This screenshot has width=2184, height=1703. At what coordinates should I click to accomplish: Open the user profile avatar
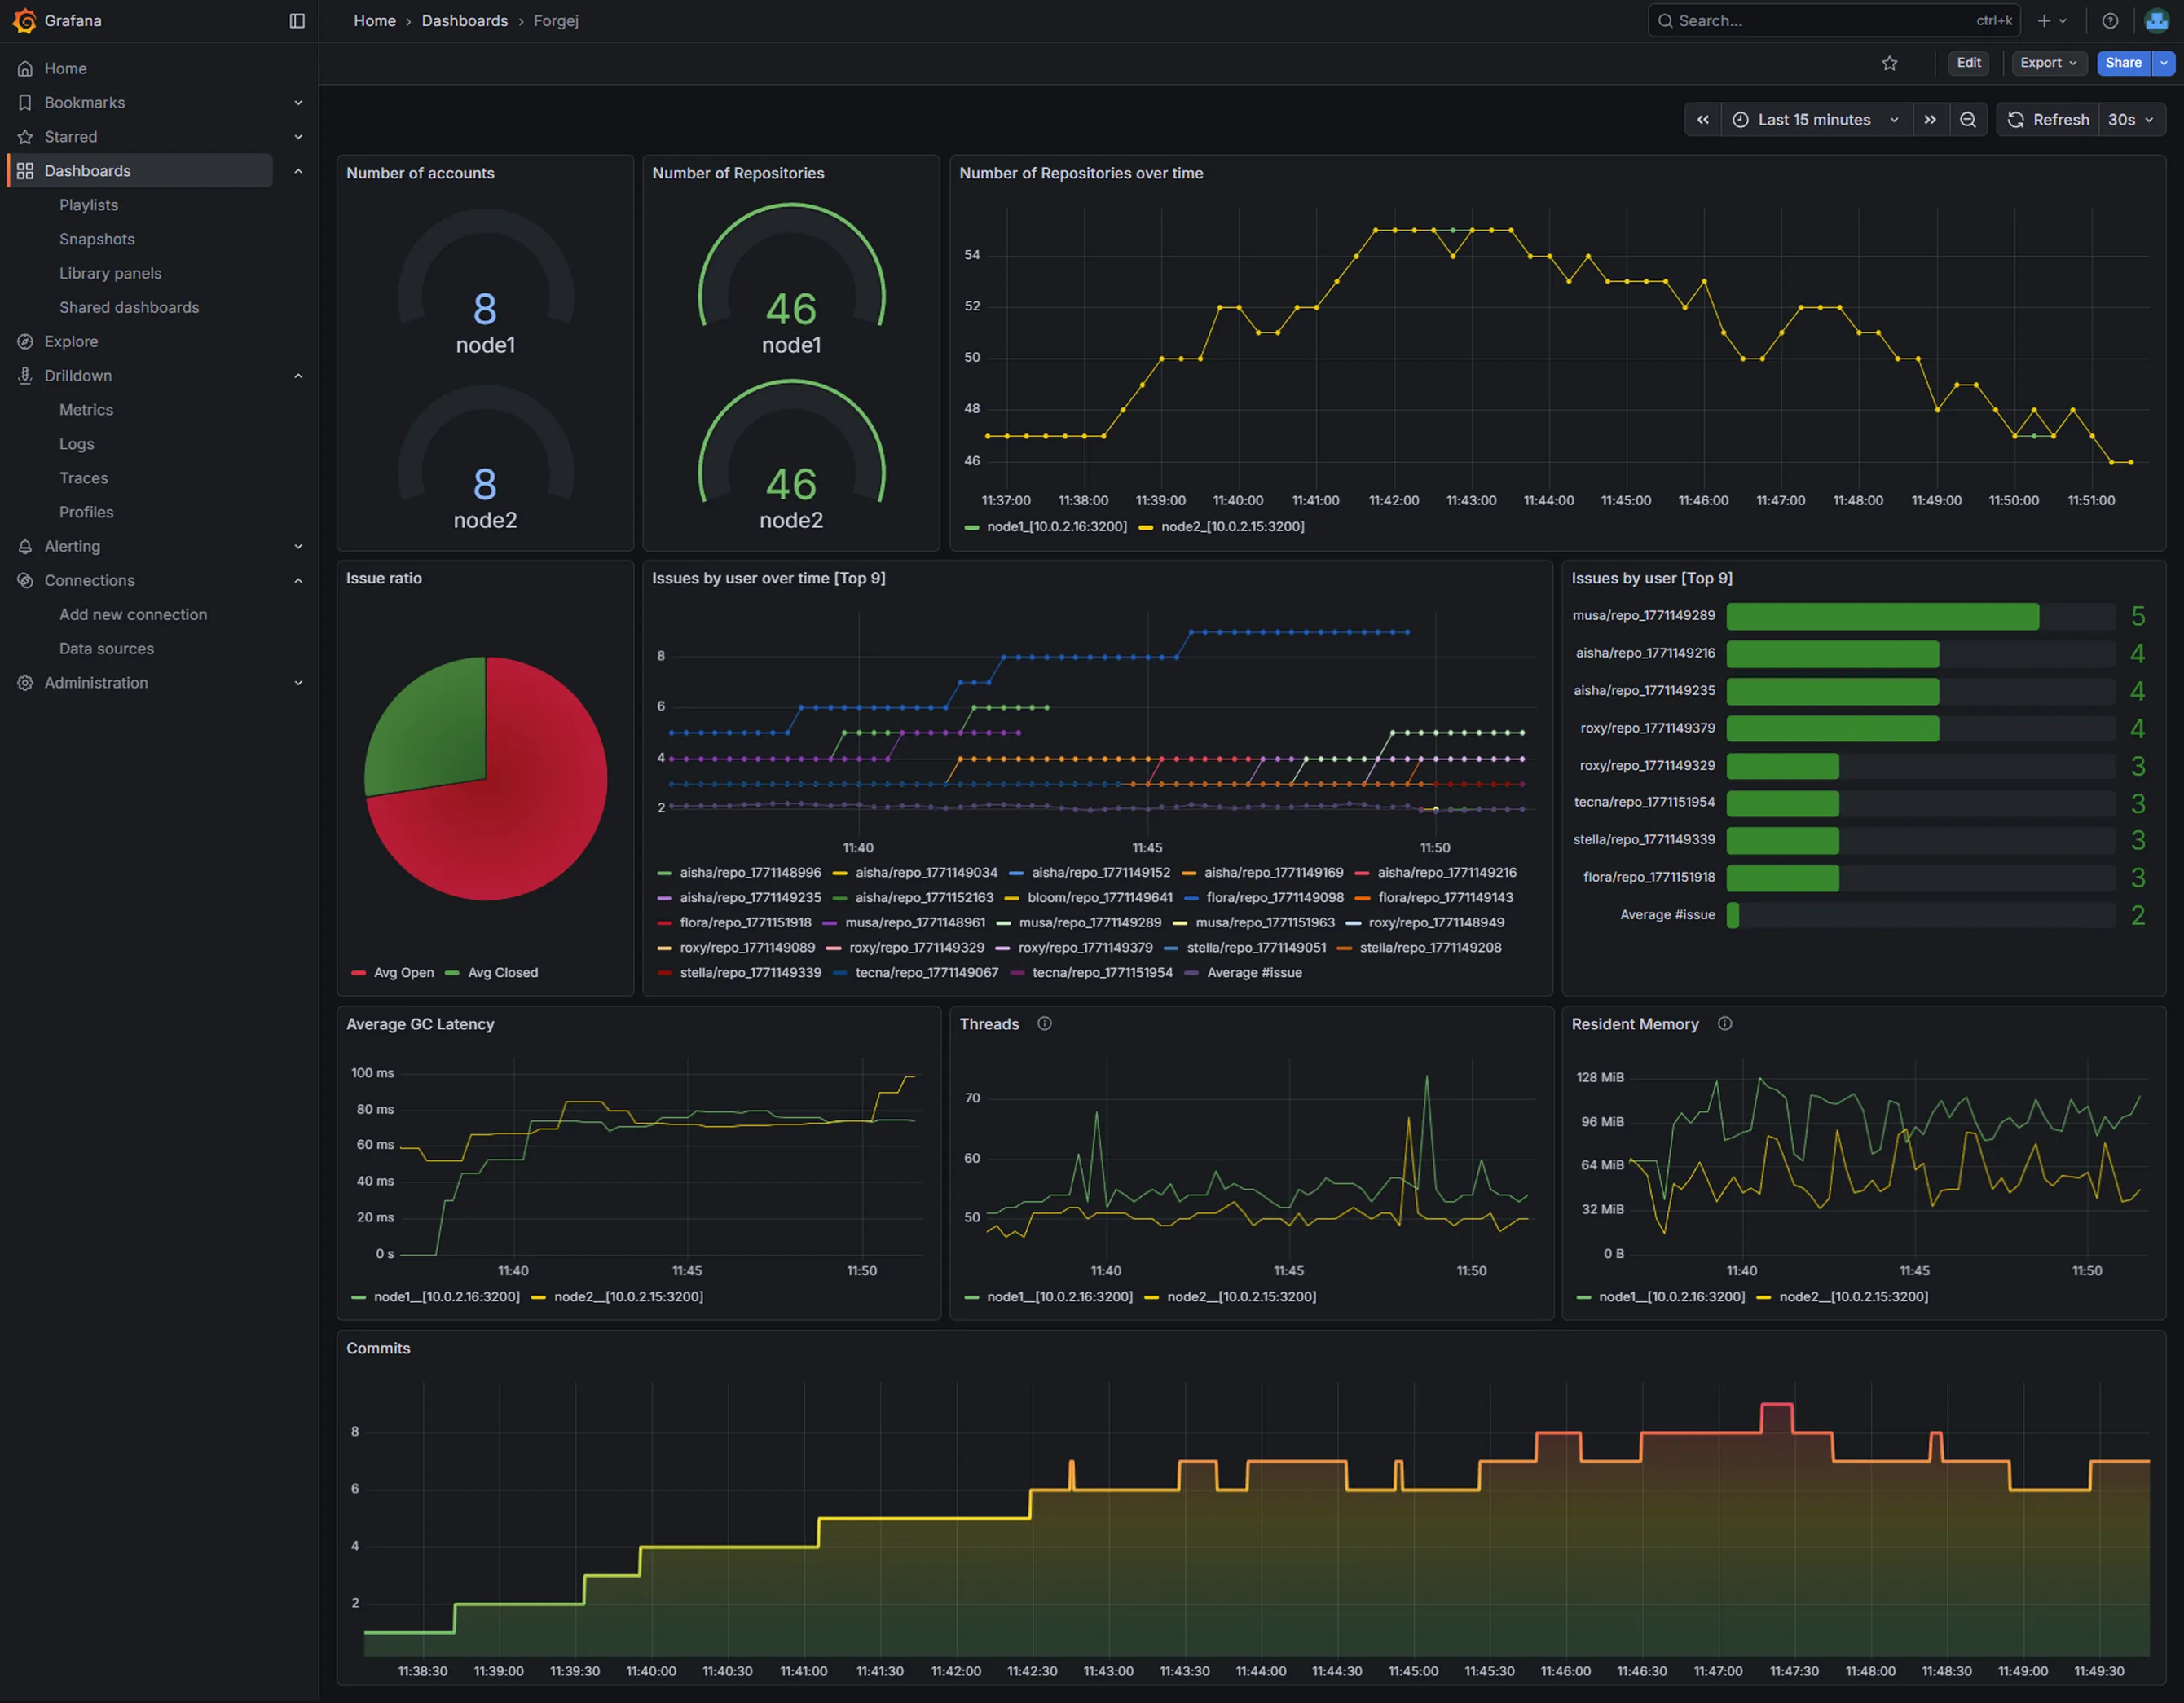tap(2156, 21)
